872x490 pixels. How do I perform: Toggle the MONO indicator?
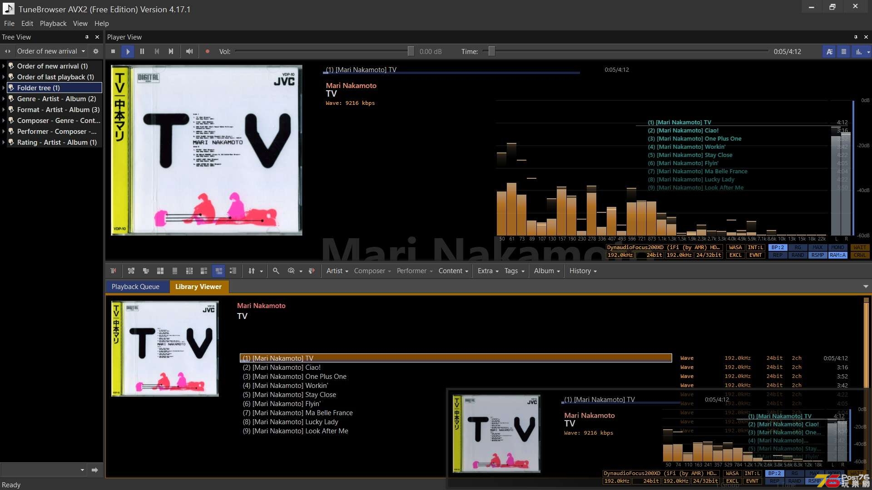pos(837,248)
